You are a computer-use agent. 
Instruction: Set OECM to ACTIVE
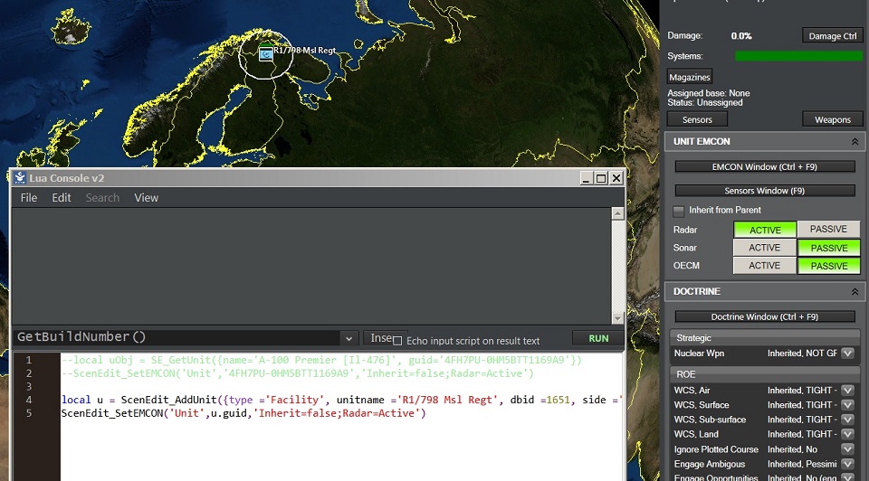pyautogui.click(x=765, y=266)
